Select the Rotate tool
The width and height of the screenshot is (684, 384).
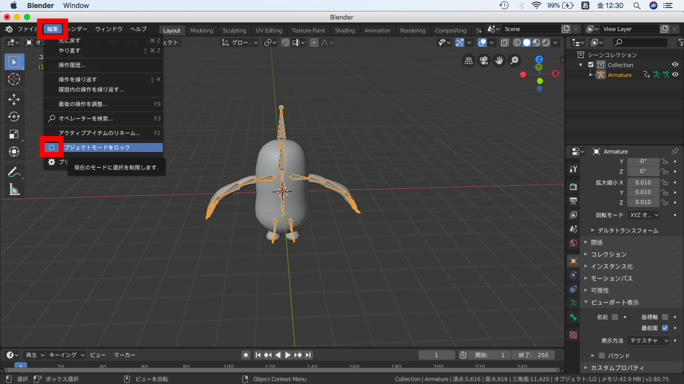pyautogui.click(x=15, y=116)
